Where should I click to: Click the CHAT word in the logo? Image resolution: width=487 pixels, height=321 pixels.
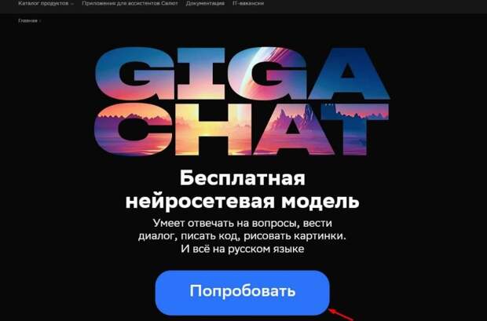241,129
